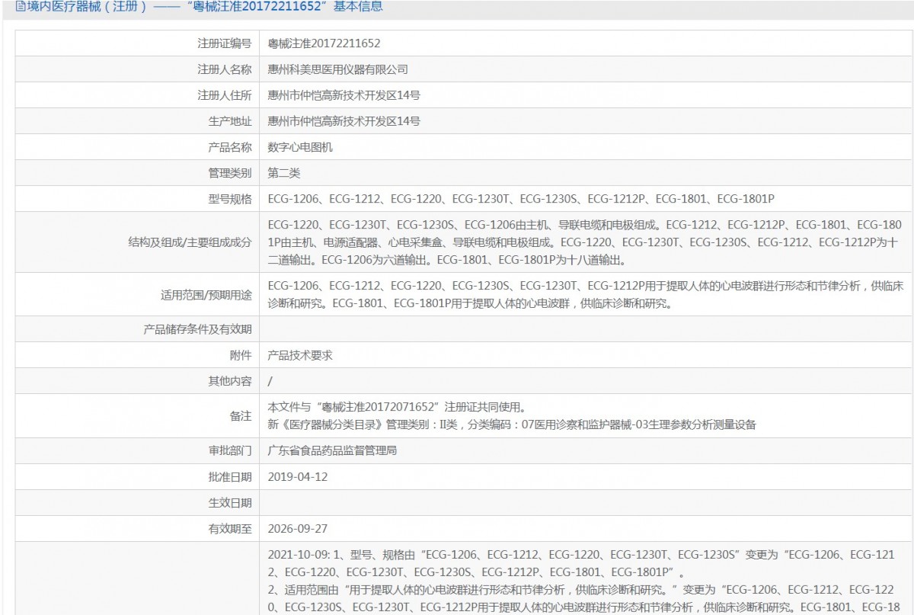Click the 备注 label
Screen dimensions: 914x615
click(241, 415)
